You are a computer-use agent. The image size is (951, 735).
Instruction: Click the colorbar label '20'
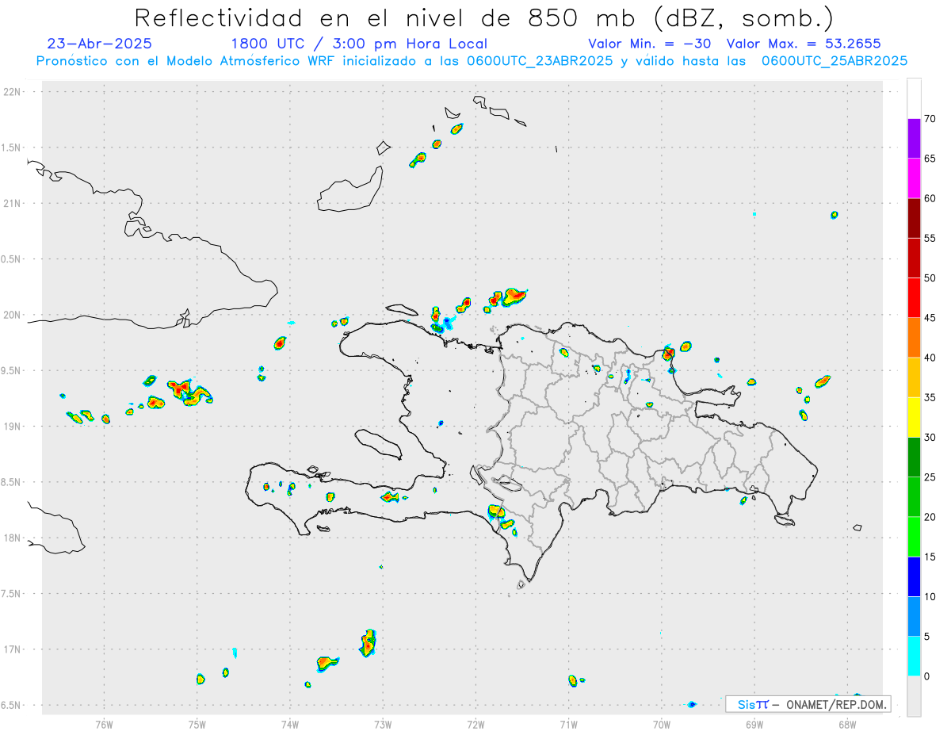click(x=930, y=517)
